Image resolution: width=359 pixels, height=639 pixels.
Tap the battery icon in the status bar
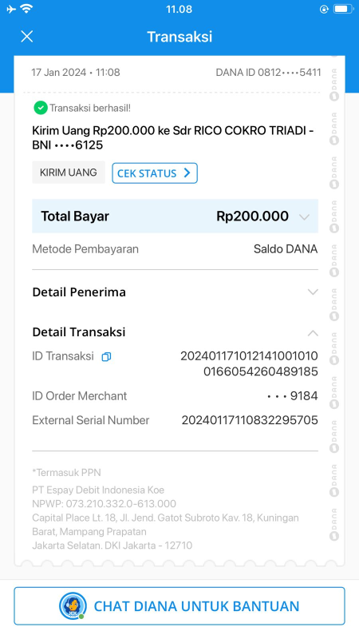tap(344, 9)
